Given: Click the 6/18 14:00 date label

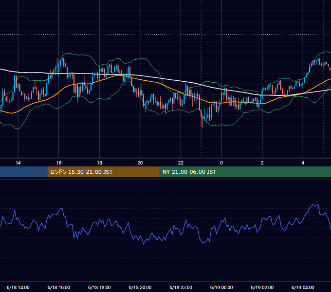Looking at the screenshot, I should pos(18,287).
